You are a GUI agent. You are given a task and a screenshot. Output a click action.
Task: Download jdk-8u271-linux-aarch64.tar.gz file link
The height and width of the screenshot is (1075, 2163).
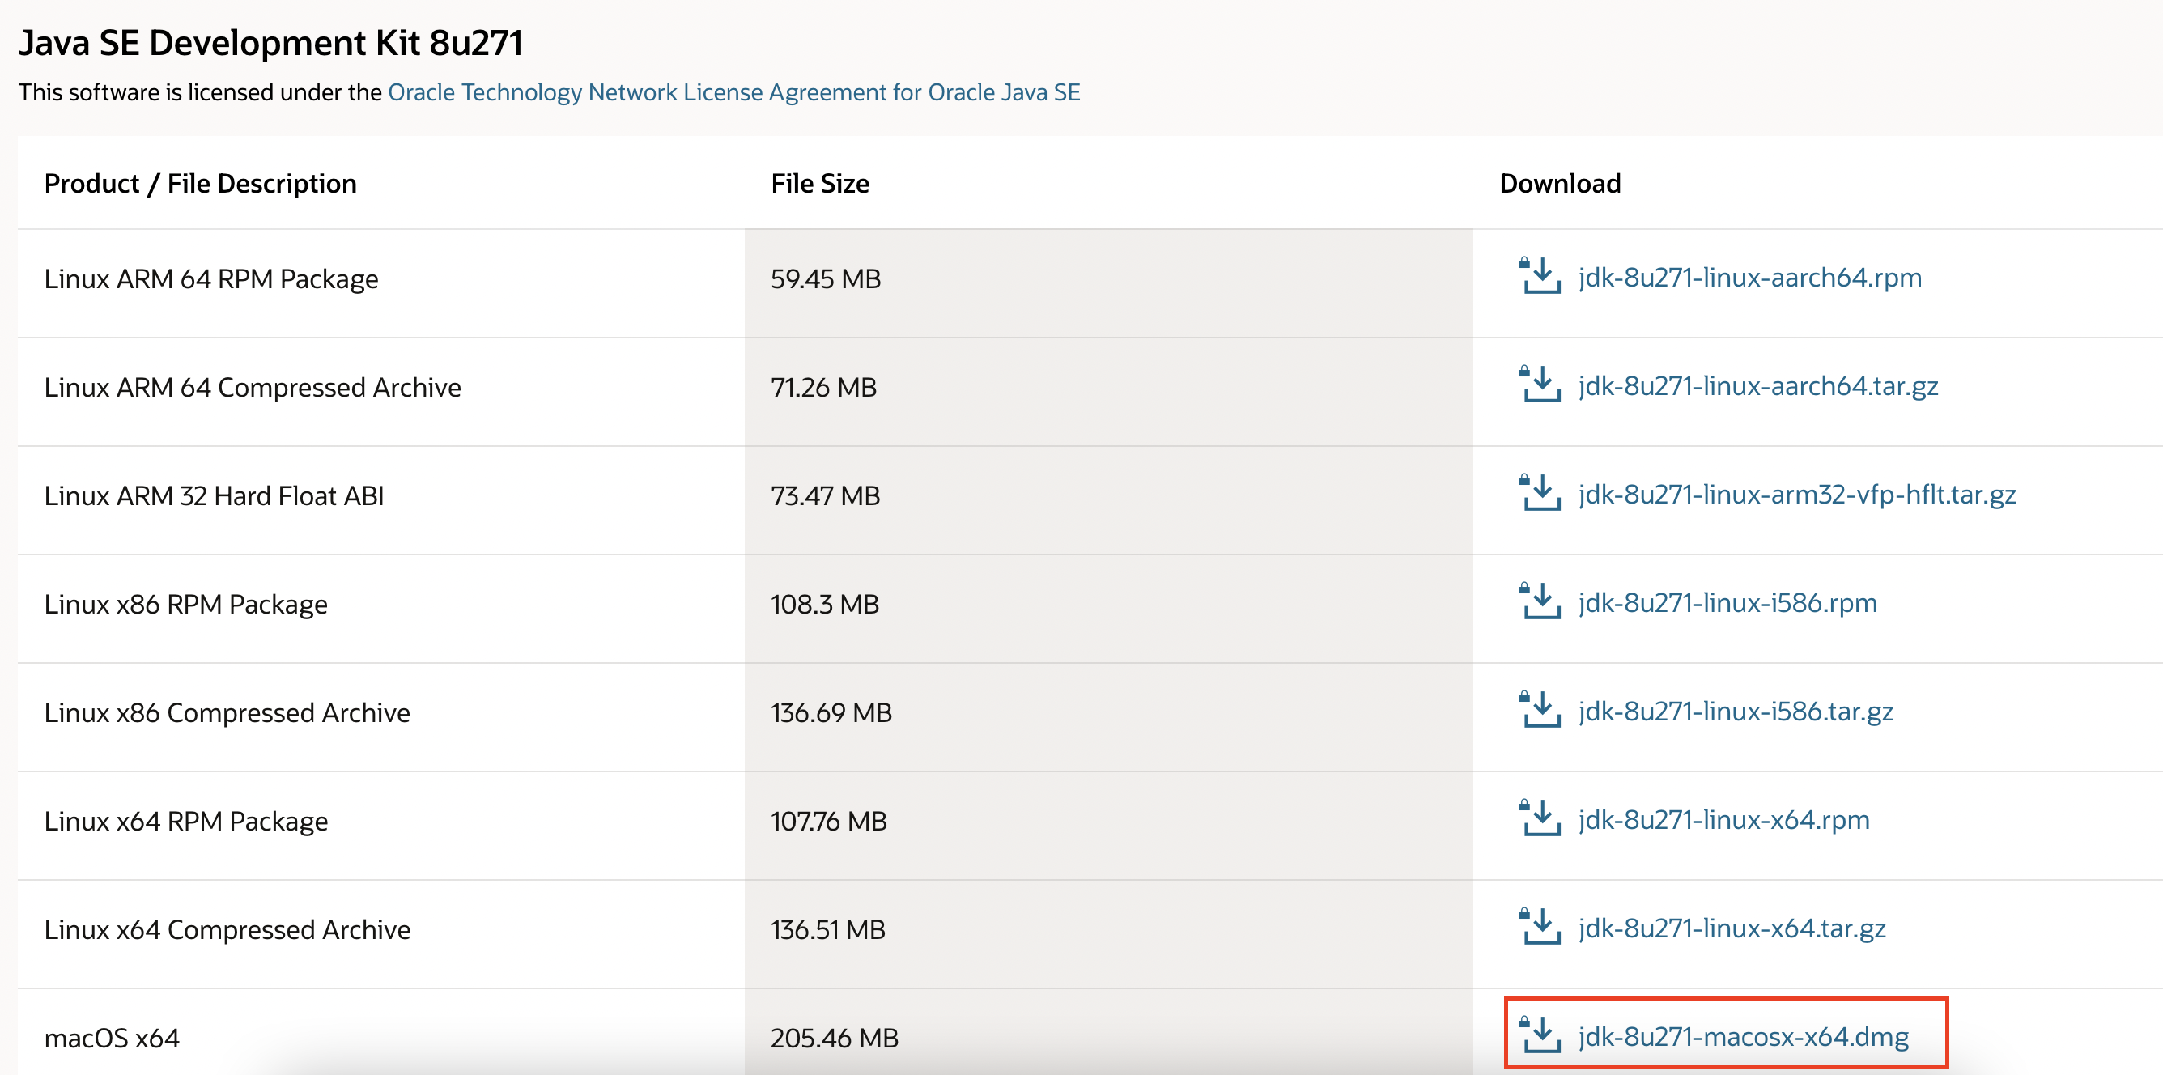1757,385
